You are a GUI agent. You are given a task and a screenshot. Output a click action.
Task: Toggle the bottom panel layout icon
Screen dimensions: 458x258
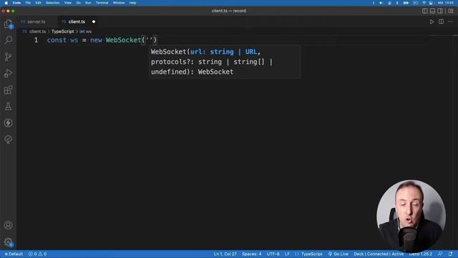coord(432,11)
